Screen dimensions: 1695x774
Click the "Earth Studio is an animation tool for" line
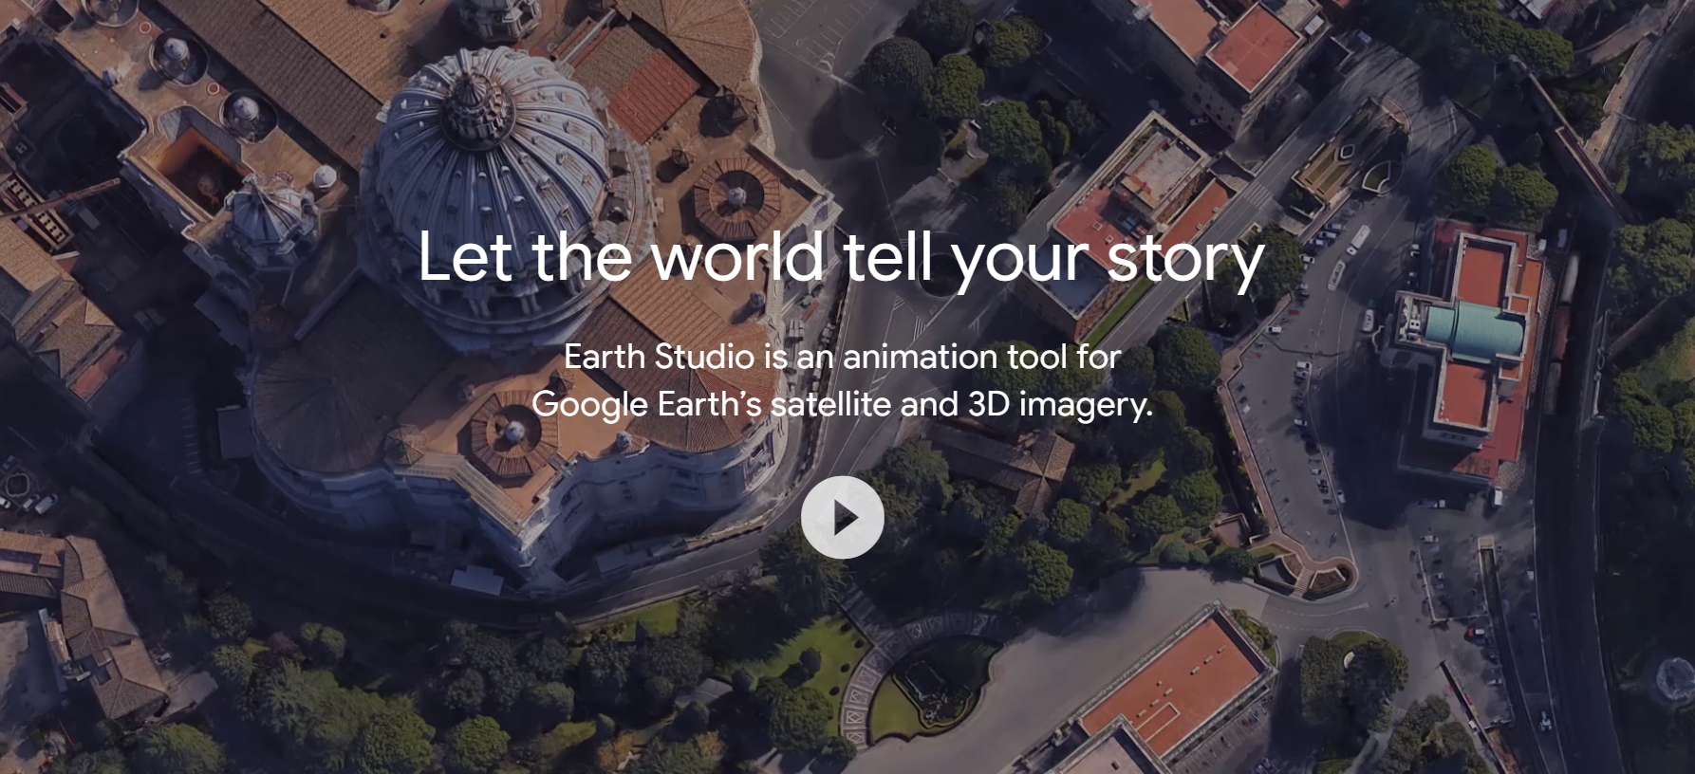[x=843, y=358]
